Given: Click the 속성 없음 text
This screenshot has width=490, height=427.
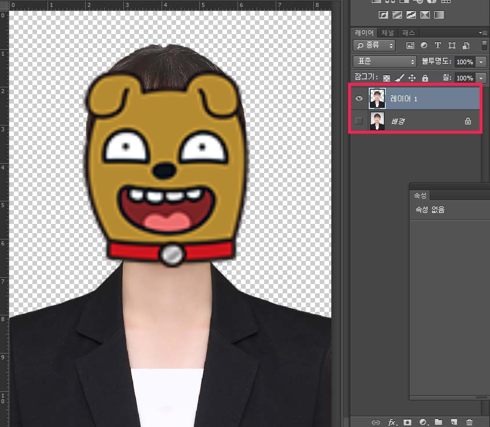Looking at the screenshot, I should pos(430,209).
